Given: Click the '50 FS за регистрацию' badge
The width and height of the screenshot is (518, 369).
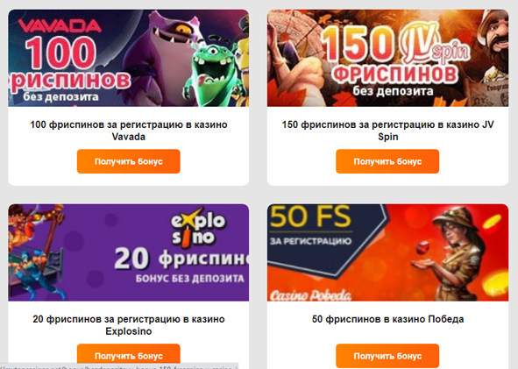Looking at the screenshot, I should point(310,226).
